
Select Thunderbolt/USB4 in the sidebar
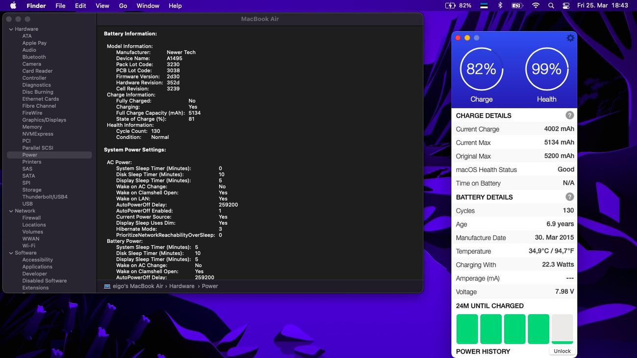[x=45, y=197]
